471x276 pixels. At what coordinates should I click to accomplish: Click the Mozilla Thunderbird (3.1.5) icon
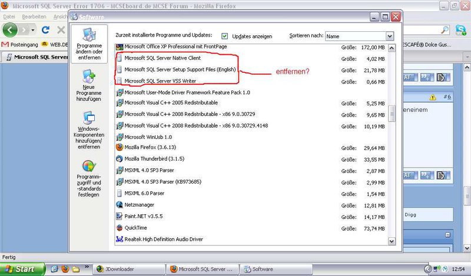[120, 159]
